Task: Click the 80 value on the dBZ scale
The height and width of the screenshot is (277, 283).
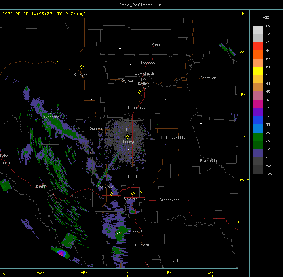Action: [x=268, y=26]
